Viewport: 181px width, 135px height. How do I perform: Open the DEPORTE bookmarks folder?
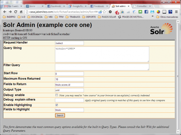89,17
